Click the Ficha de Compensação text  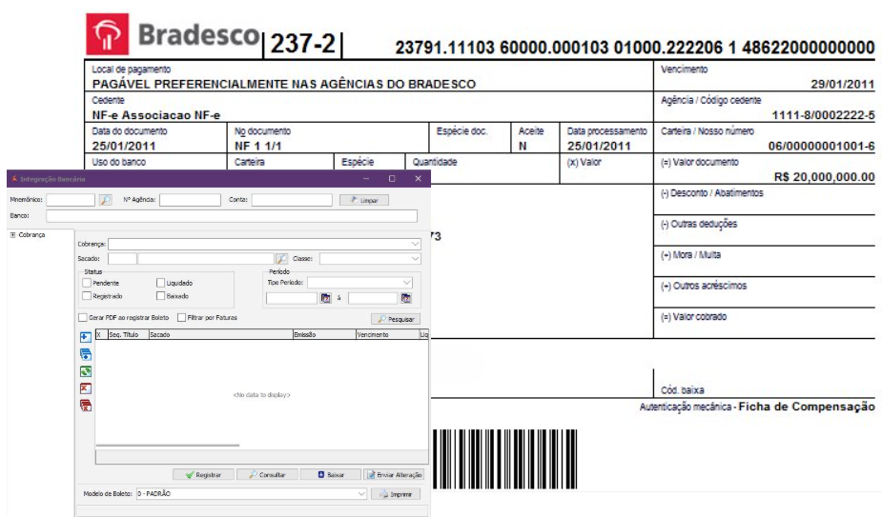click(807, 407)
